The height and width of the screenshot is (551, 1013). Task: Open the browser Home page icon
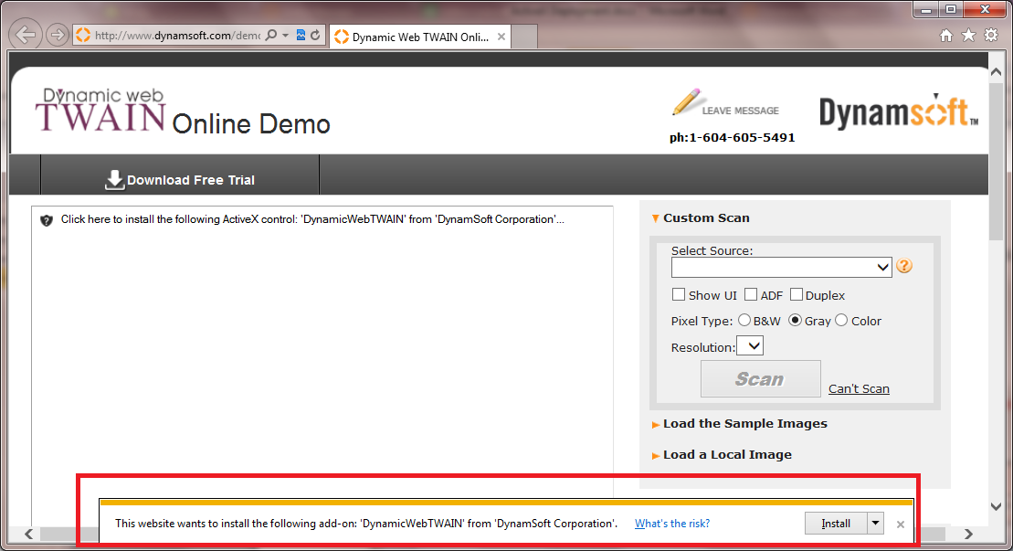[x=946, y=36]
